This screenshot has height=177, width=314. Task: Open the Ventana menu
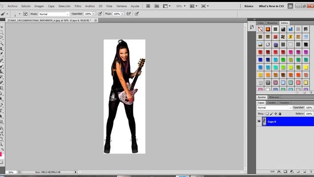(122, 6)
